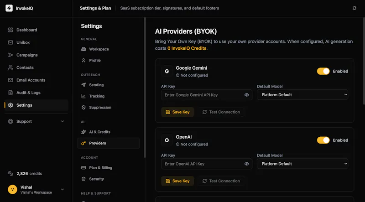
Task: Click the Google Gemini API Key field
Action: [x=207, y=95]
